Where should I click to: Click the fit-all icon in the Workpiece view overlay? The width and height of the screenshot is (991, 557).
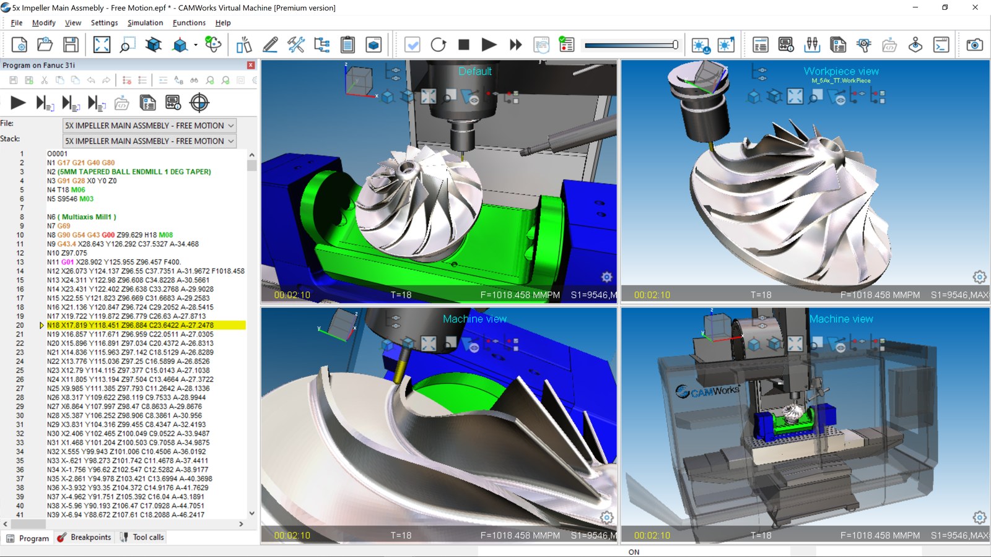795,97
